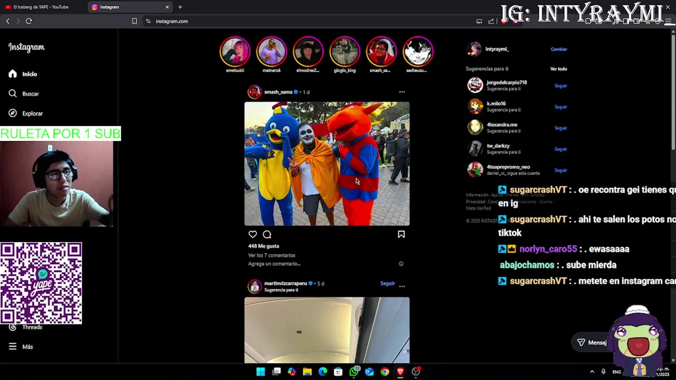Open Google Chrome from taskbar

point(384,372)
